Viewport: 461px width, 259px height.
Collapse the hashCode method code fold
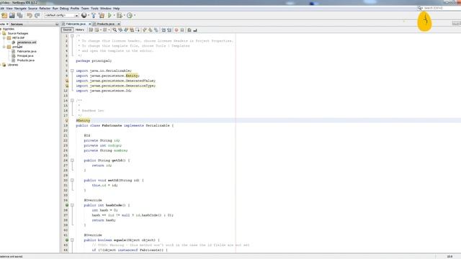(72, 205)
